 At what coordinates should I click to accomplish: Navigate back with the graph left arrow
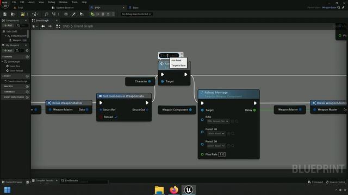coord(43,27)
